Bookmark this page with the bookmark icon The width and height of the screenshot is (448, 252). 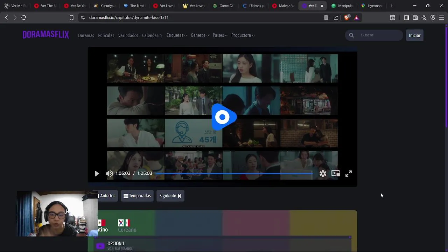(x=71, y=17)
